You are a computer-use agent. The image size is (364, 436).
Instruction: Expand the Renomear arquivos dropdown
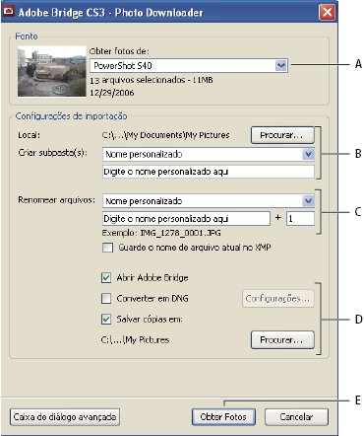308,201
